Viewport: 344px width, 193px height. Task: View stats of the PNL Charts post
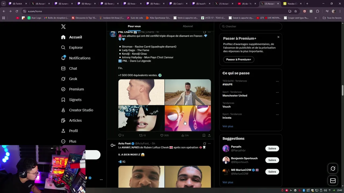[x=185, y=135]
